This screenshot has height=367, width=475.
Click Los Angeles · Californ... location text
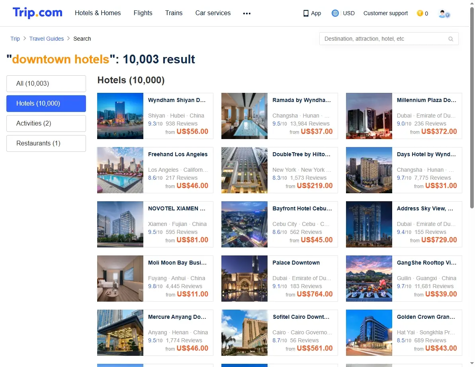(x=178, y=170)
